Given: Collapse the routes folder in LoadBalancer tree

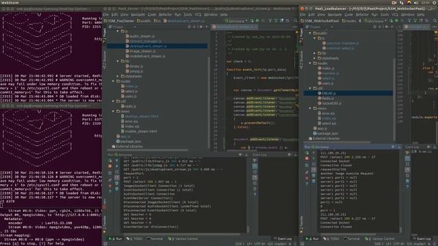Looking at the screenshot, I should pyautogui.click(x=310, y=64).
